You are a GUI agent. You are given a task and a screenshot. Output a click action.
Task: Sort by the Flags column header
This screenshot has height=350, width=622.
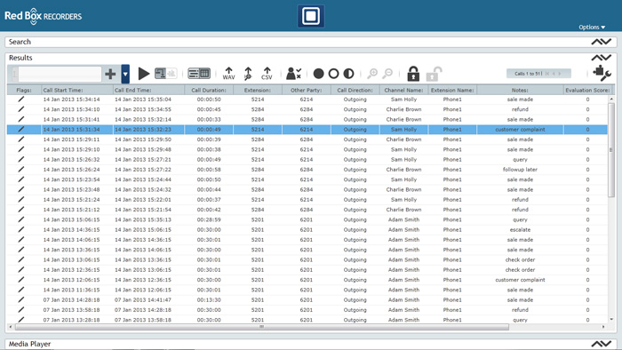pyautogui.click(x=24, y=90)
